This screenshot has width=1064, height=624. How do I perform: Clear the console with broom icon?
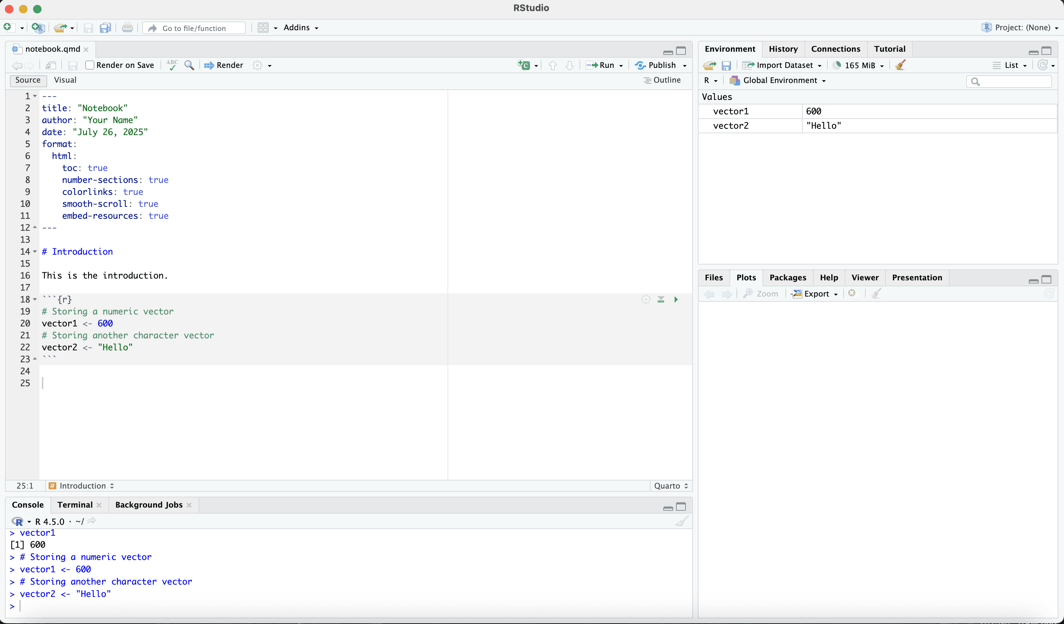click(x=682, y=522)
